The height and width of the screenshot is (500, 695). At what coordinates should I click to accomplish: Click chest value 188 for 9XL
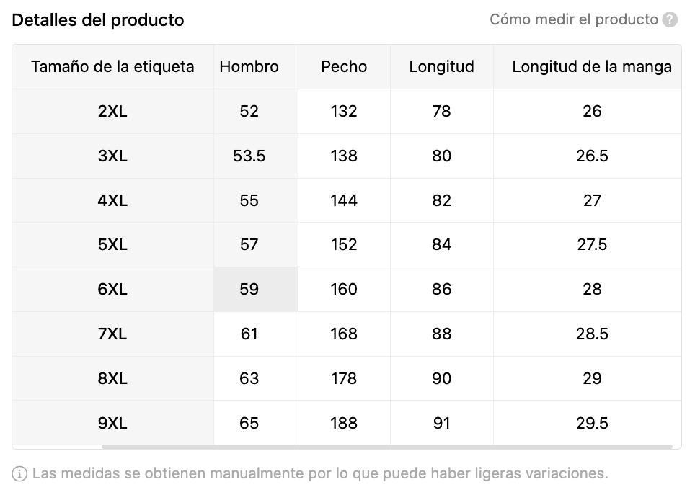coord(344,424)
